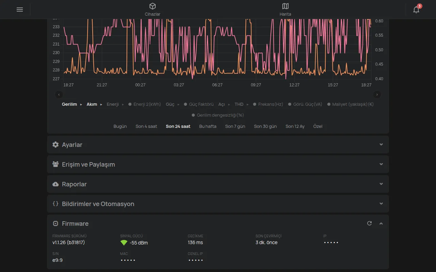Image resolution: width=436 pixels, height=272 pixels.
Task: Click the previous legend page arrow
Action: tap(59, 95)
